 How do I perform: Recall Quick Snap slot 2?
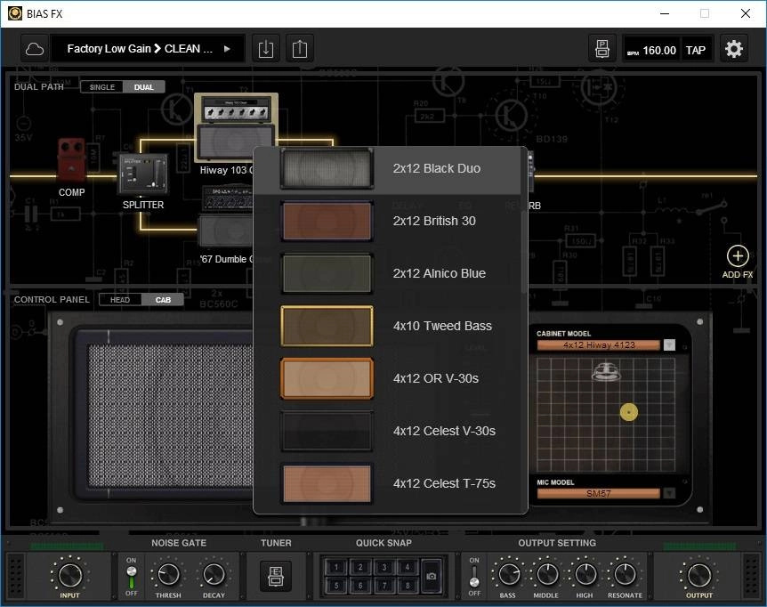(360, 567)
